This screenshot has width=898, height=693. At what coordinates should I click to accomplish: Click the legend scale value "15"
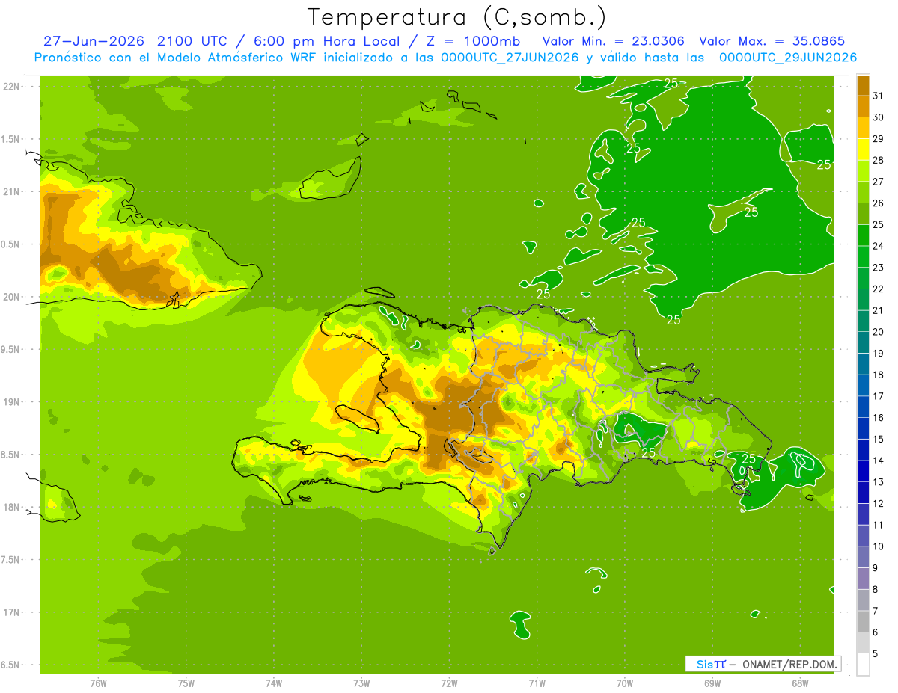[x=879, y=439]
